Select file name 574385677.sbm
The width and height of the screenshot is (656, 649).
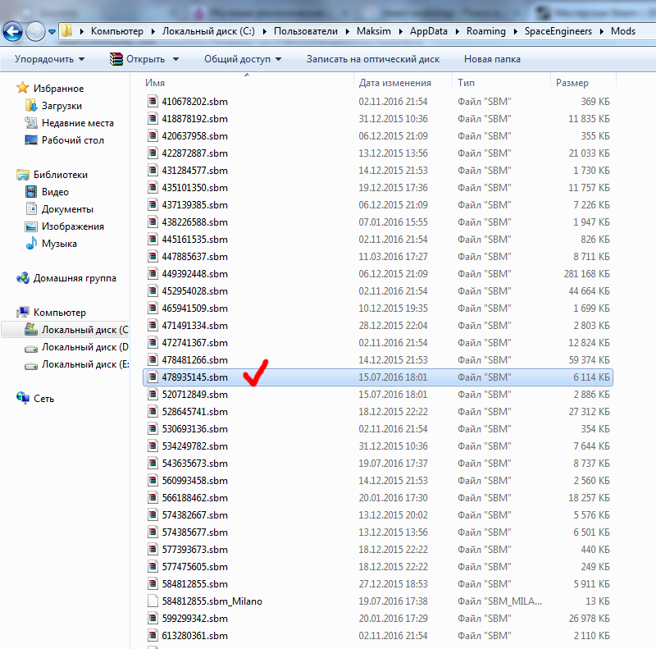click(195, 532)
